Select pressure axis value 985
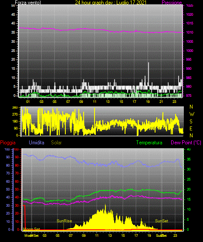The height and width of the screenshot is (242, 203). [x=189, y=78]
